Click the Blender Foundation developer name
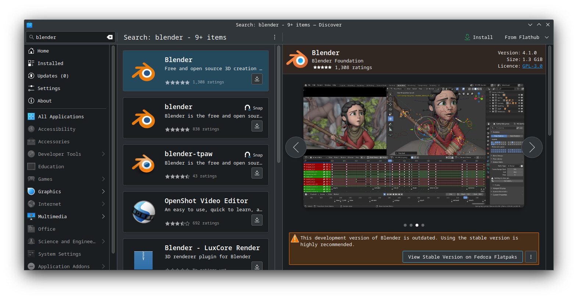The height and width of the screenshot is (299, 578). point(338,61)
